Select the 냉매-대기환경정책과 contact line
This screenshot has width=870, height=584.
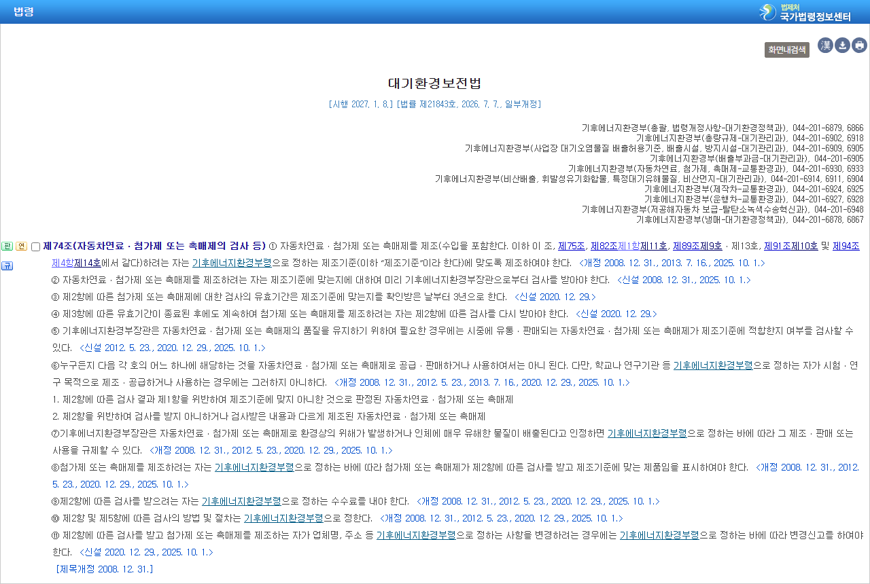pos(750,219)
